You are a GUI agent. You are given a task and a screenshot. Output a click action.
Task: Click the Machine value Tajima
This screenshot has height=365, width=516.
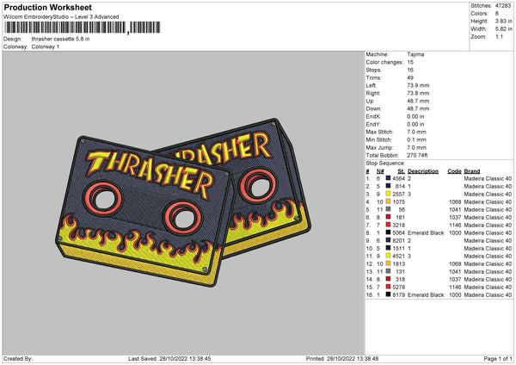[415, 54]
